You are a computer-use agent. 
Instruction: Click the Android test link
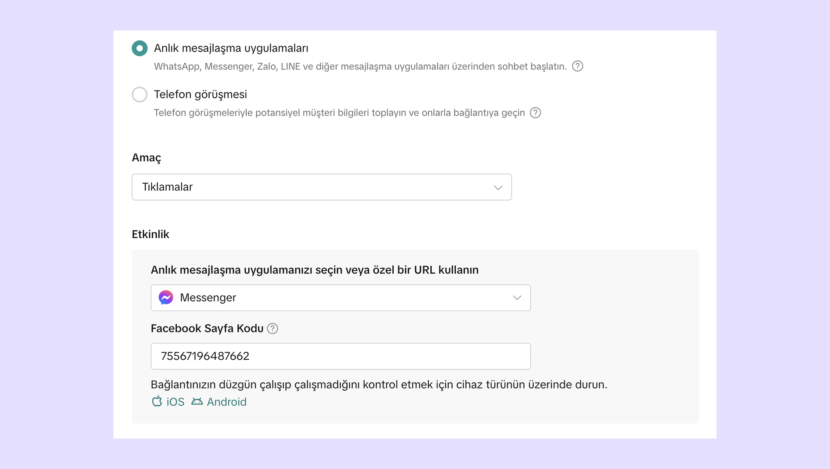[x=226, y=402]
